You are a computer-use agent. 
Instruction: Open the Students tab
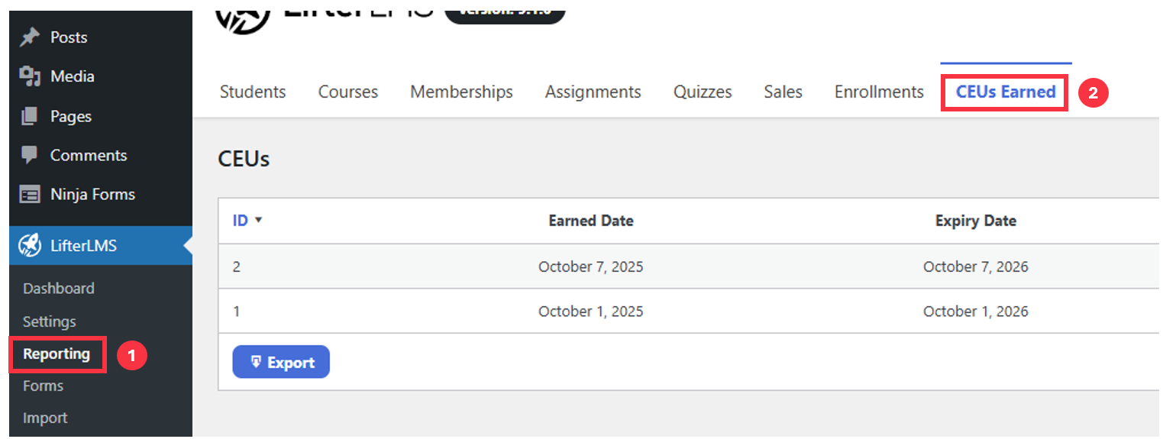click(x=253, y=92)
